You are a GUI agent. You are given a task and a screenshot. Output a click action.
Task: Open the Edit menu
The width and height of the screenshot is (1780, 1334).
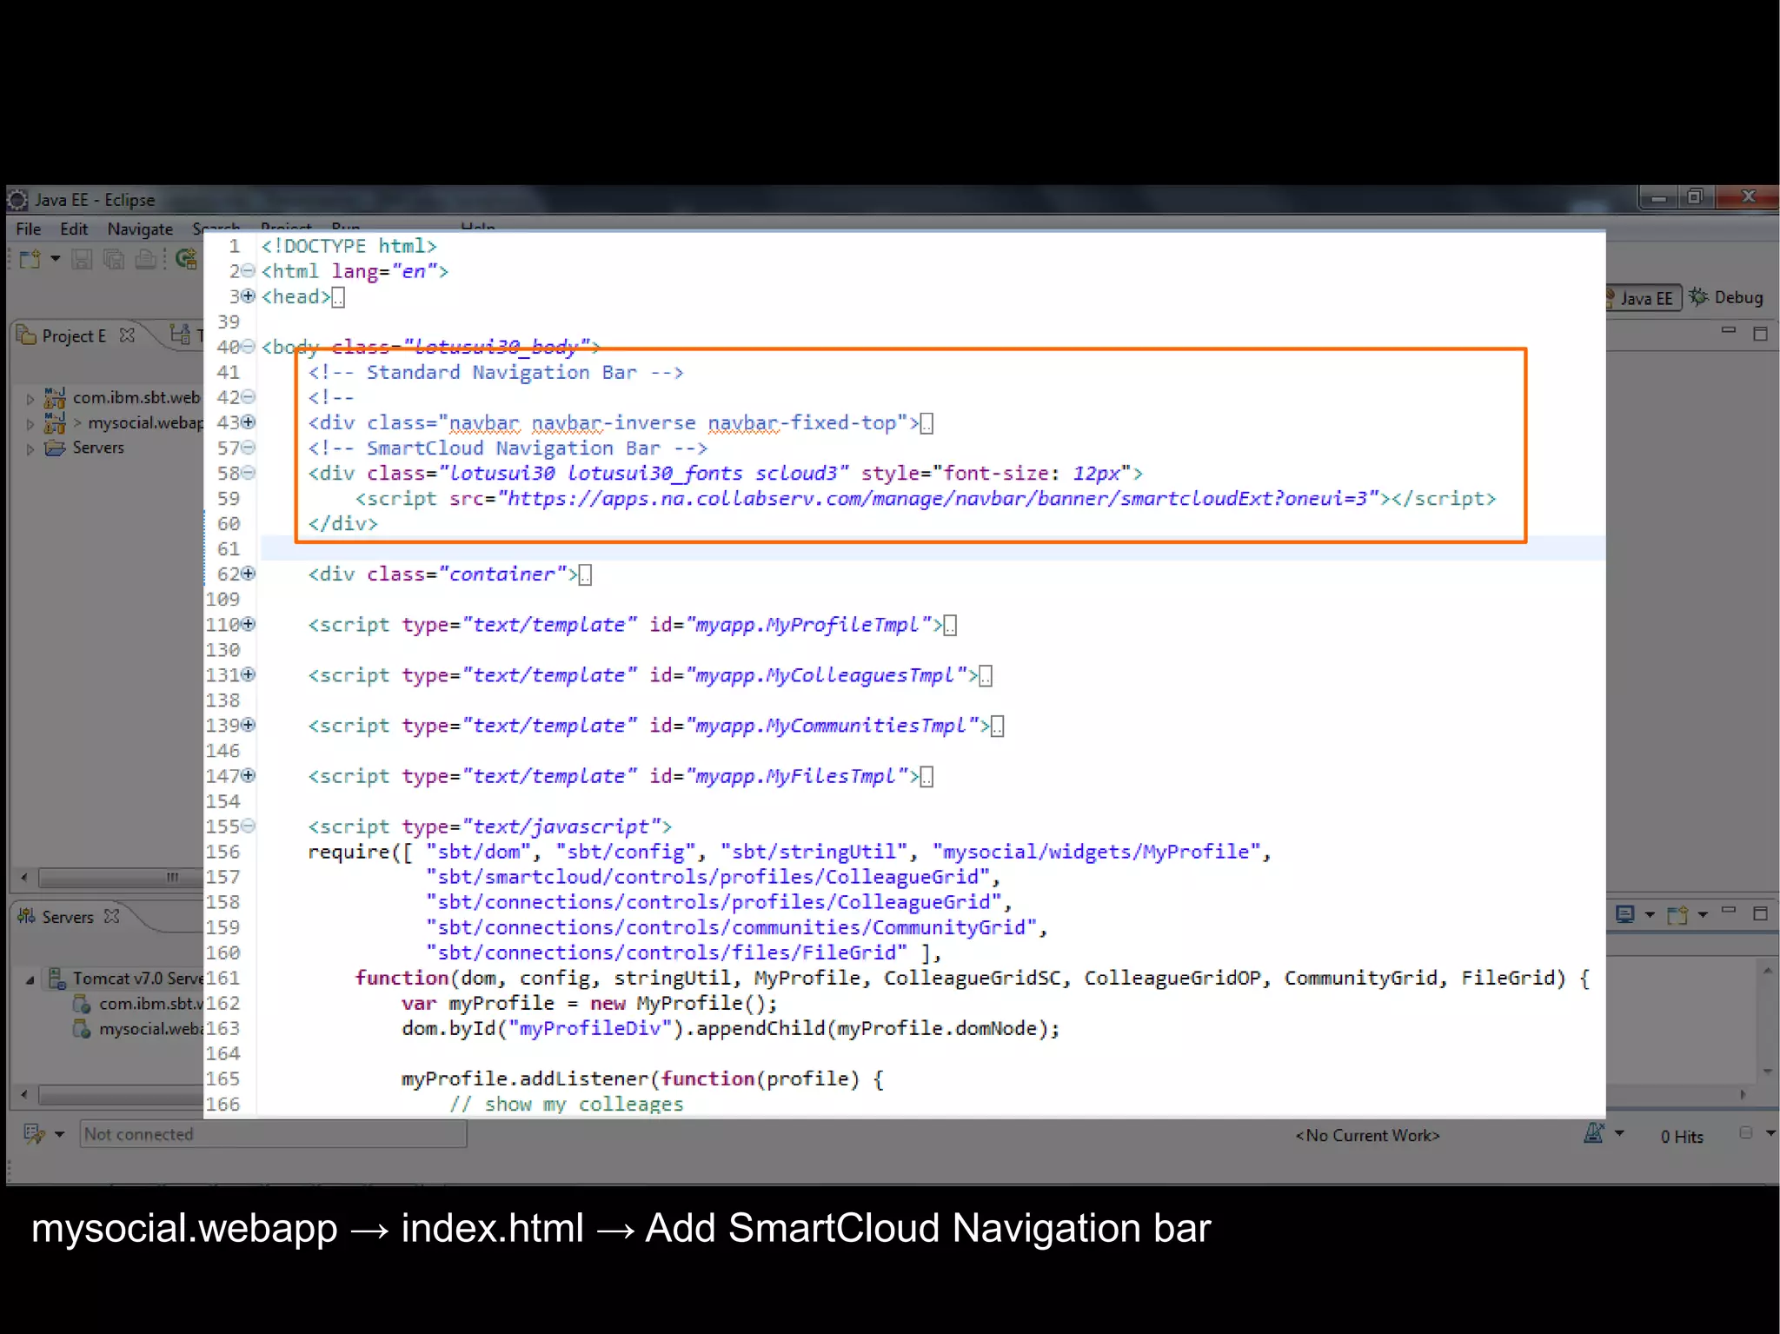pyautogui.click(x=74, y=229)
